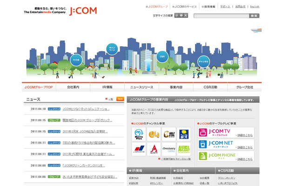Viewport: 284px width, 186px height.
Task: Click the IR情報 section header in lower panel
Action: pyautogui.click(x=149, y=171)
